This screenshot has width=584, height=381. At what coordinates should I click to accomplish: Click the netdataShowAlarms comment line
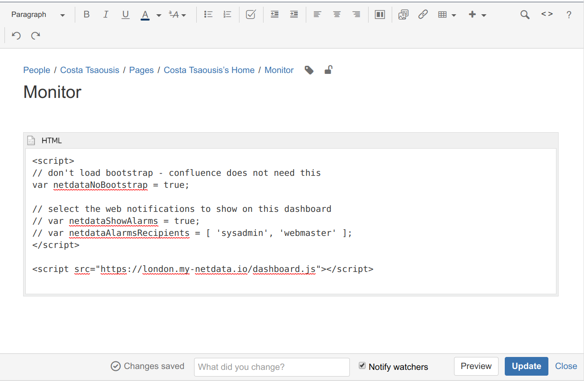pos(116,221)
